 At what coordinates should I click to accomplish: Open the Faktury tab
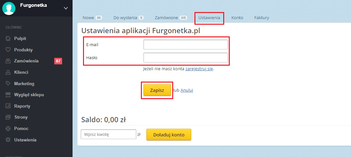pos(262,18)
